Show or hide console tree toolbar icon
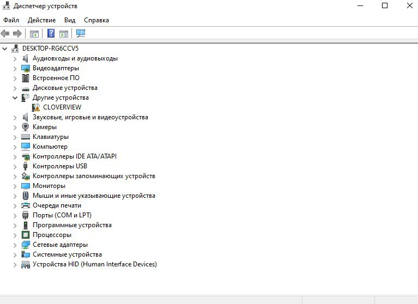This screenshot has width=418, height=304. [34, 34]
